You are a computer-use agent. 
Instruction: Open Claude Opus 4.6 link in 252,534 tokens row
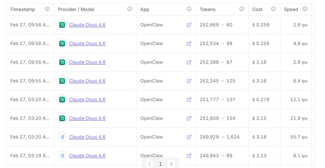[x=87, y=44]
